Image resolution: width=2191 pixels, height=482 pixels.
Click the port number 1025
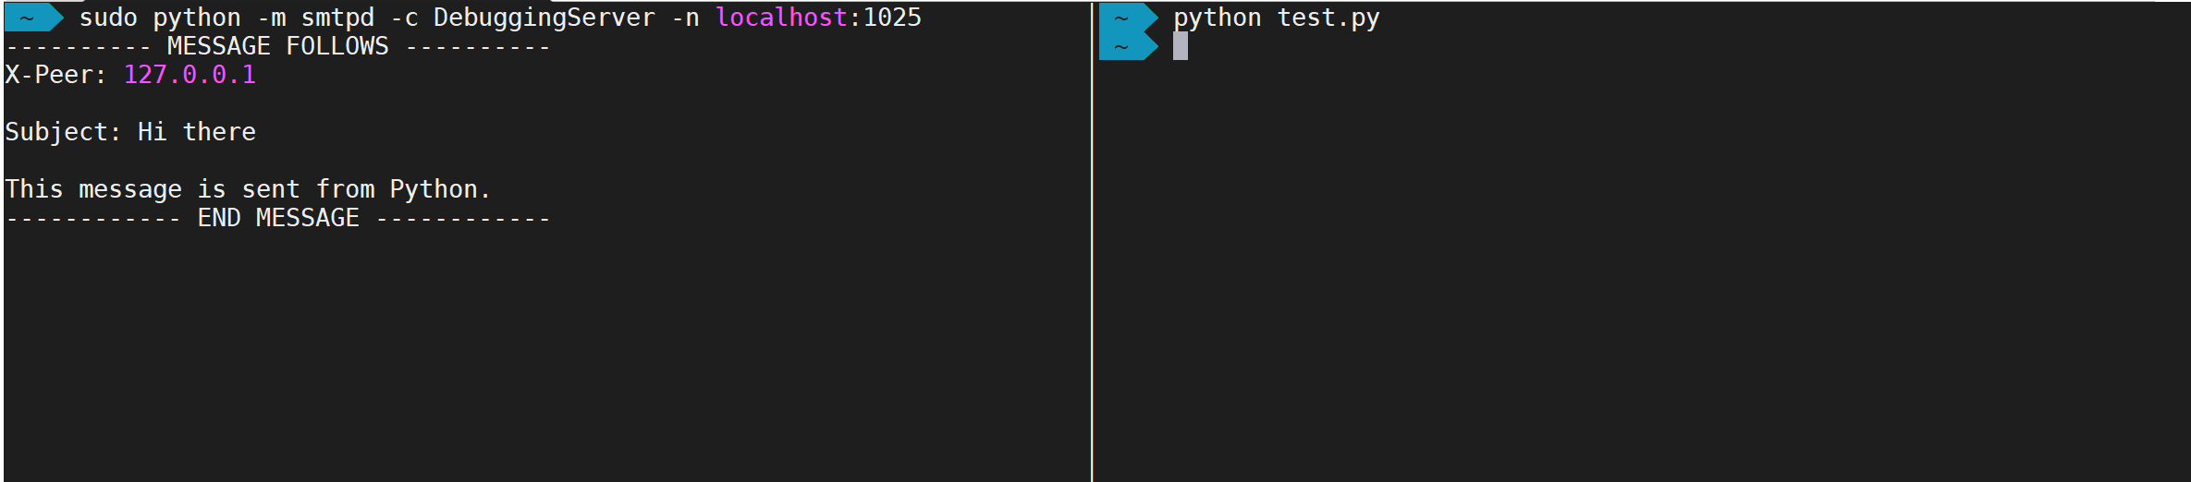(x=892, y=18)
